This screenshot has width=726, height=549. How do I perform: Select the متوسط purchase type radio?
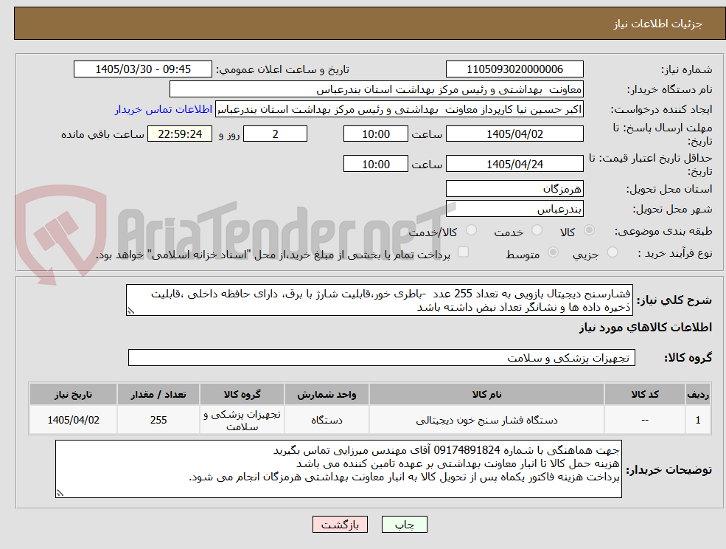(x=553, y=252)
